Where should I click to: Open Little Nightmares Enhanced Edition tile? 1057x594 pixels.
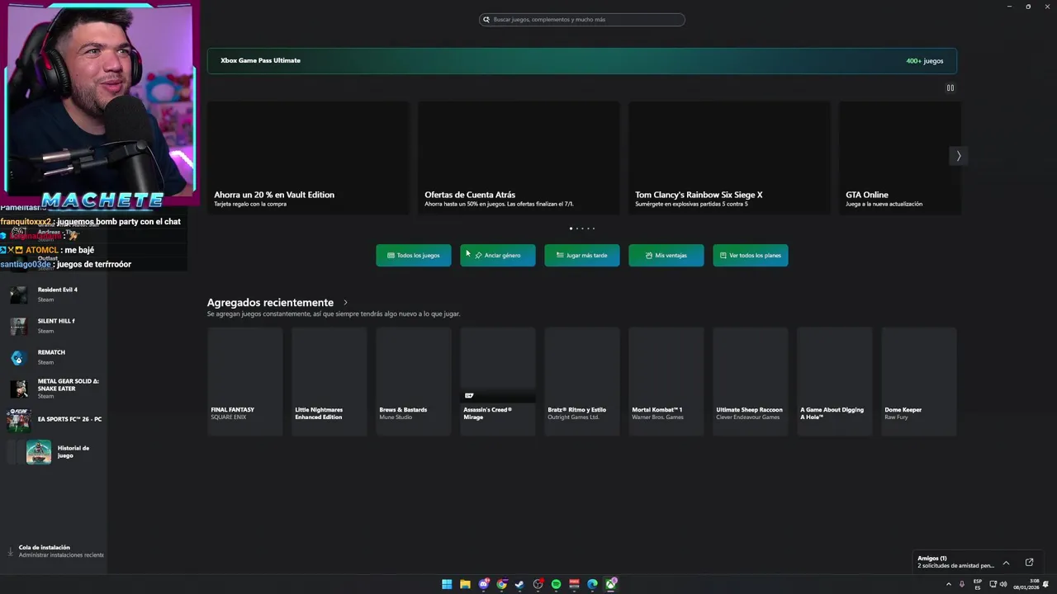[x=329, y=381]
